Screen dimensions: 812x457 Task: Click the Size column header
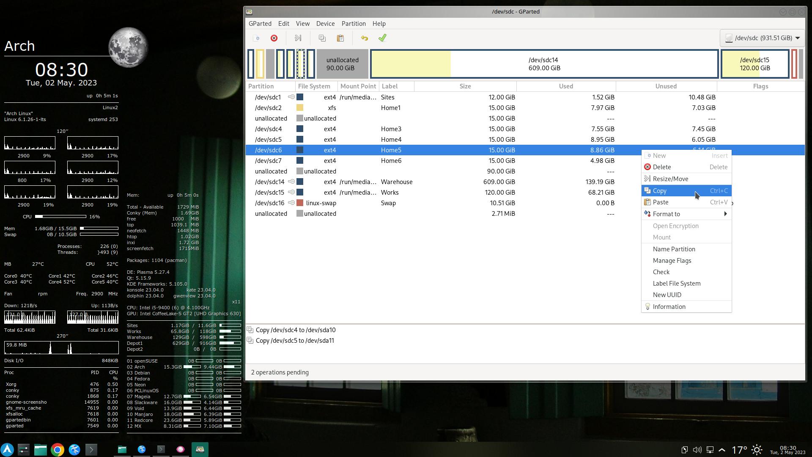(465, 86)
